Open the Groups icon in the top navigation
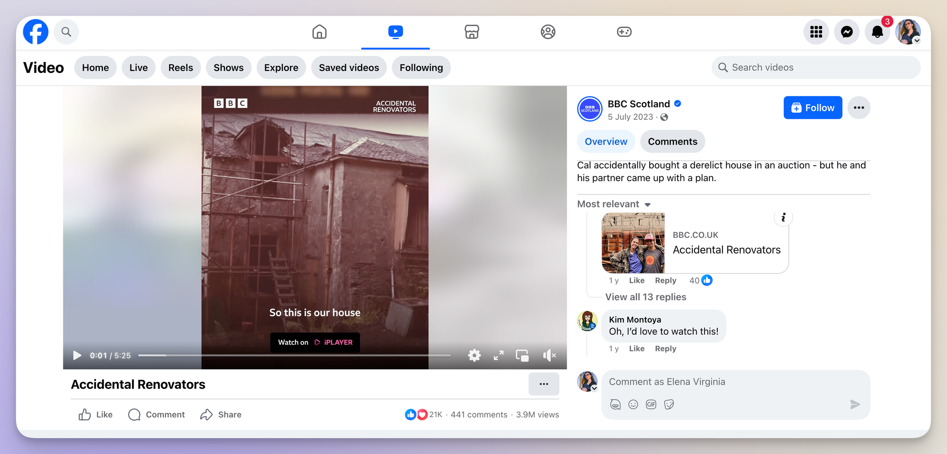This screenshot has height=454, width=947. click(x=548, y=32)
